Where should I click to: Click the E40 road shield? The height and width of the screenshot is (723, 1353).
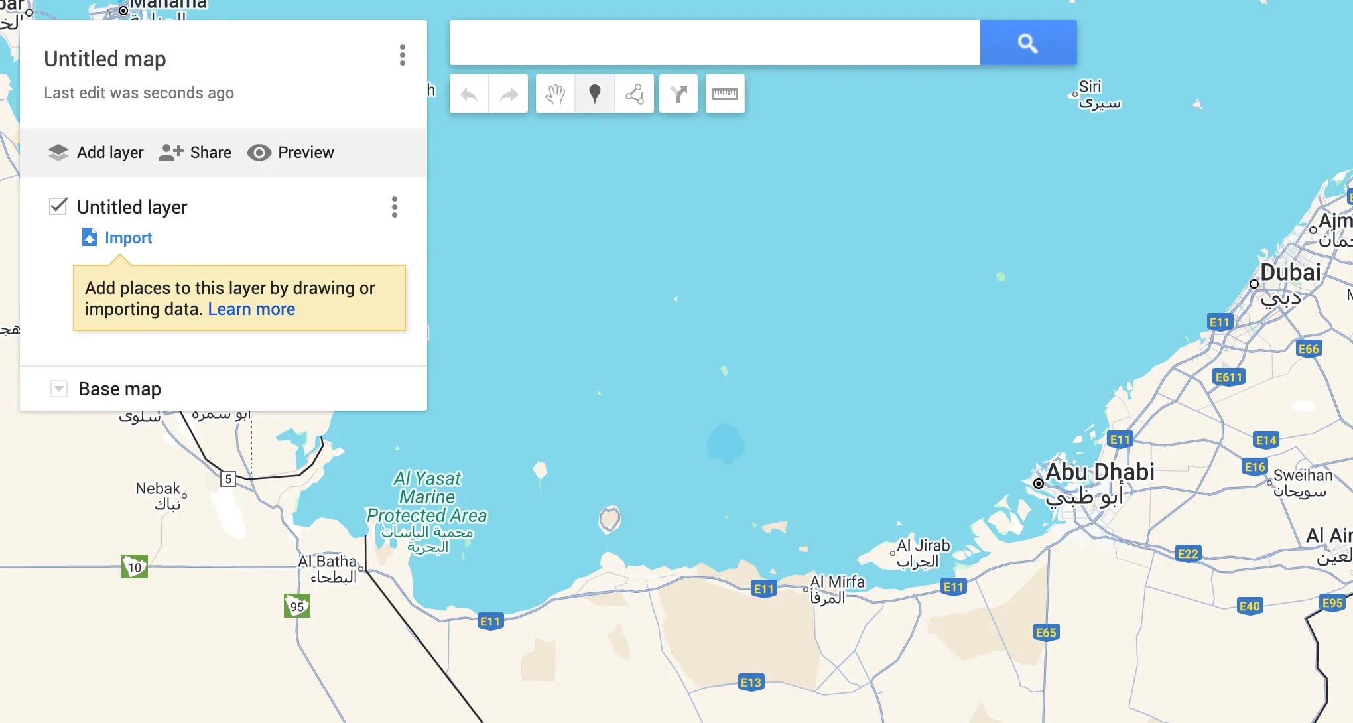click(1250, 606)
